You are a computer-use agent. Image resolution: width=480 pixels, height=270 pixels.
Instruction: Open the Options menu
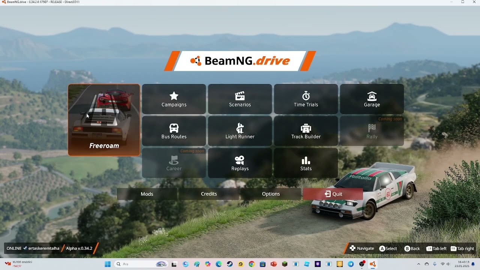[x=271, y=194]
